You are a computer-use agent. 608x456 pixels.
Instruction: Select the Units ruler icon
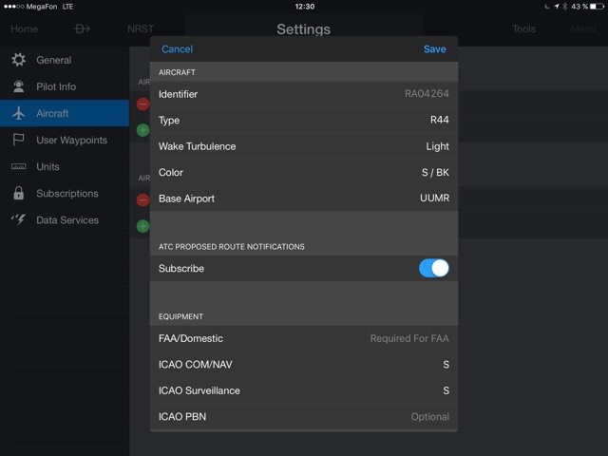(18, 166)
